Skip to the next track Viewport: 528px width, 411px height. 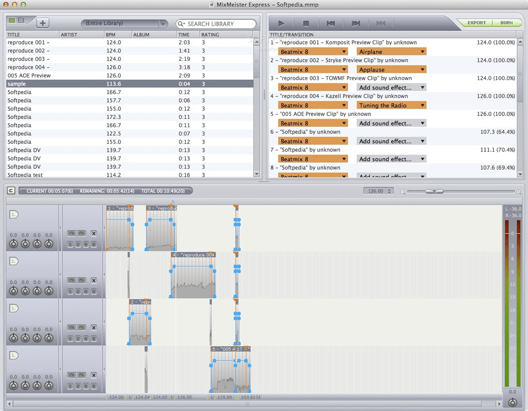356,23
